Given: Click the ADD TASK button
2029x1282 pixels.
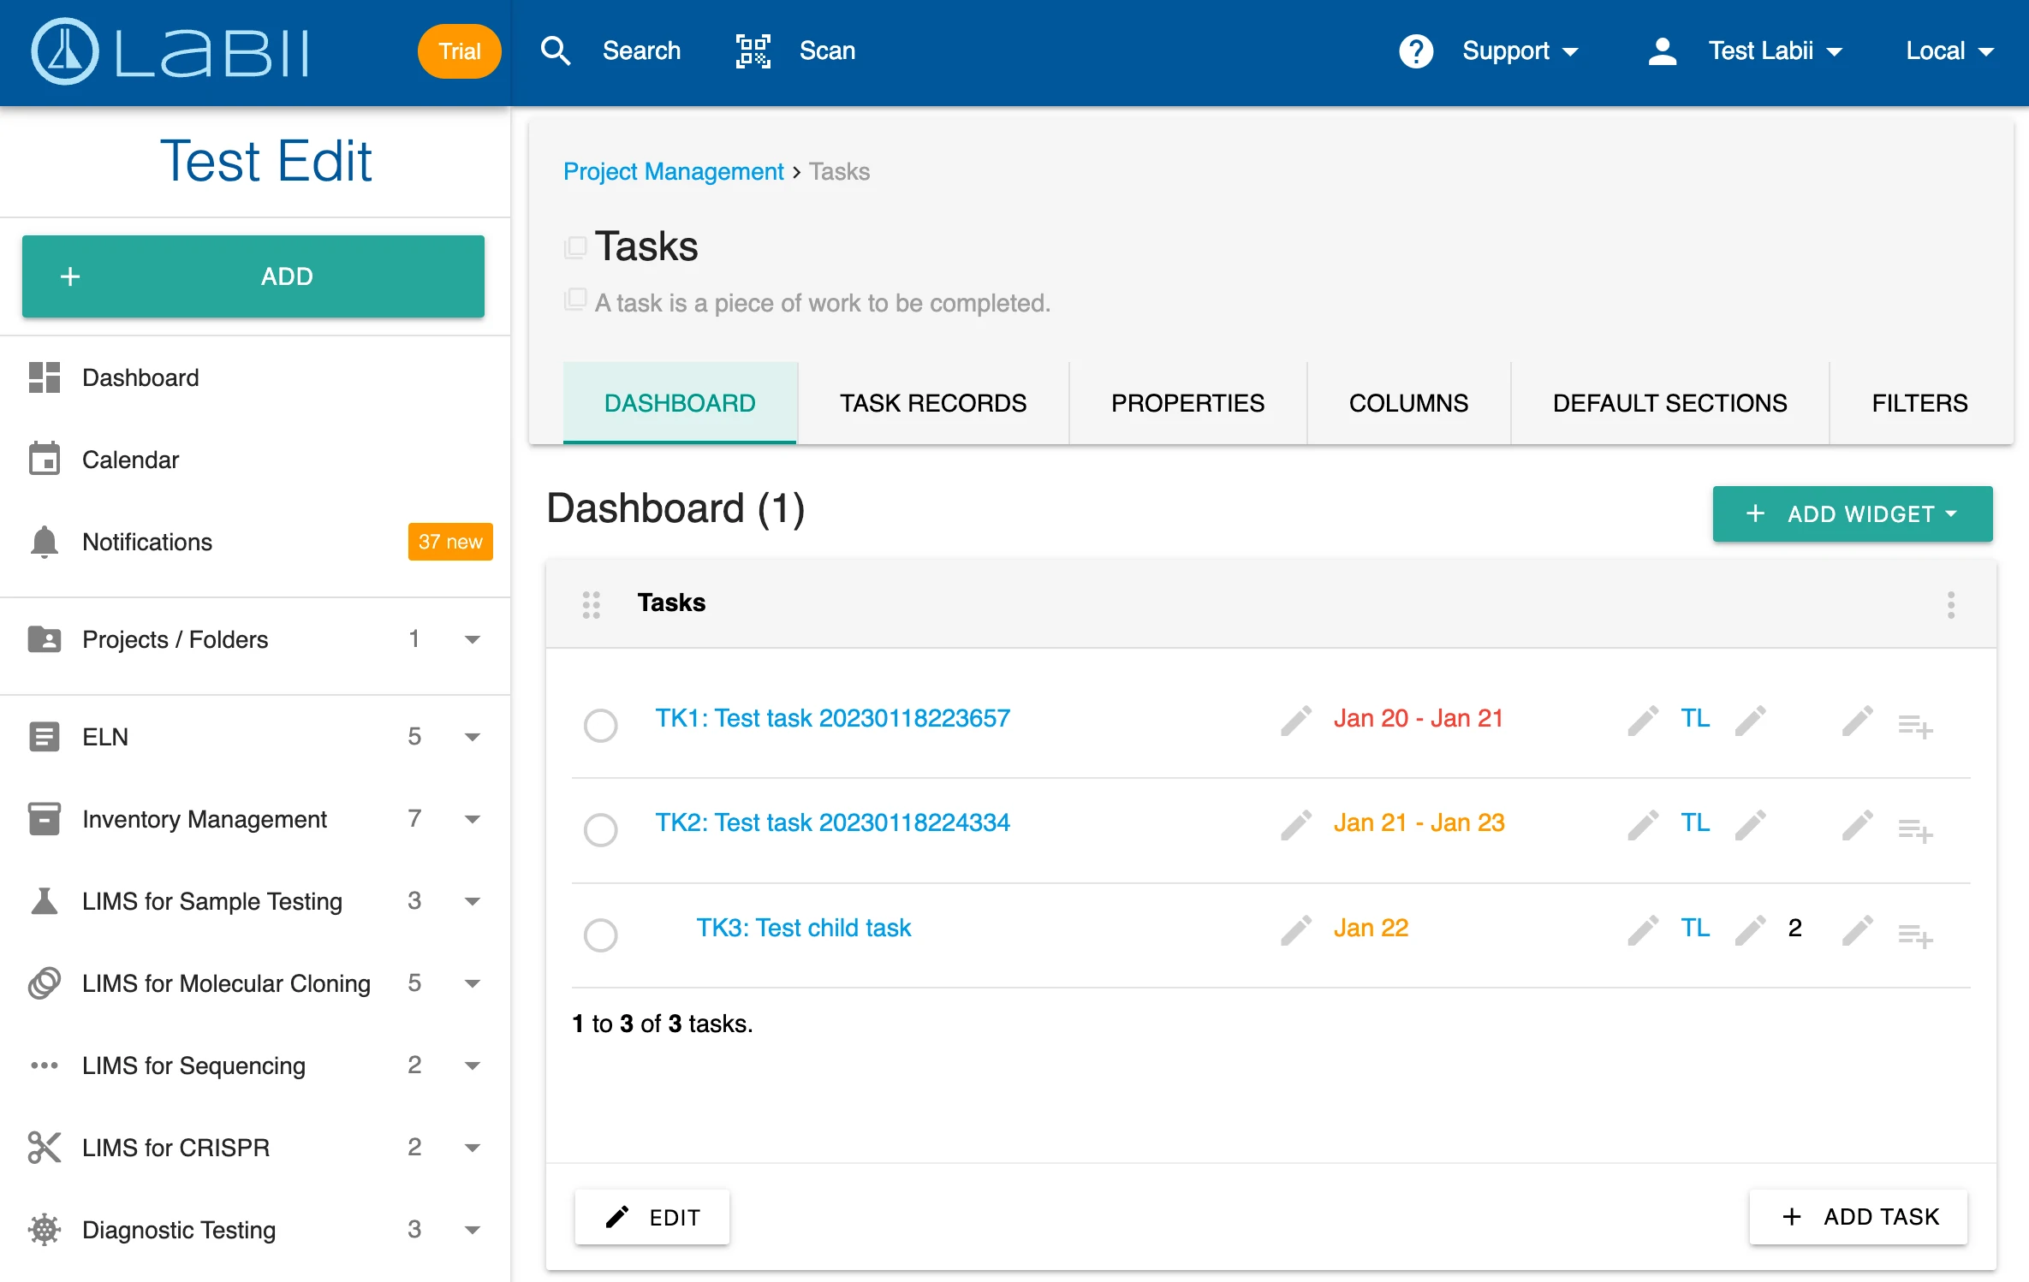Looking at the screenshot, I should [1862, 1217].
